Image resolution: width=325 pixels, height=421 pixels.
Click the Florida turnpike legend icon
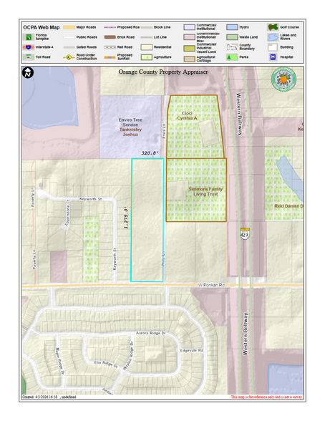pos(29,37)
